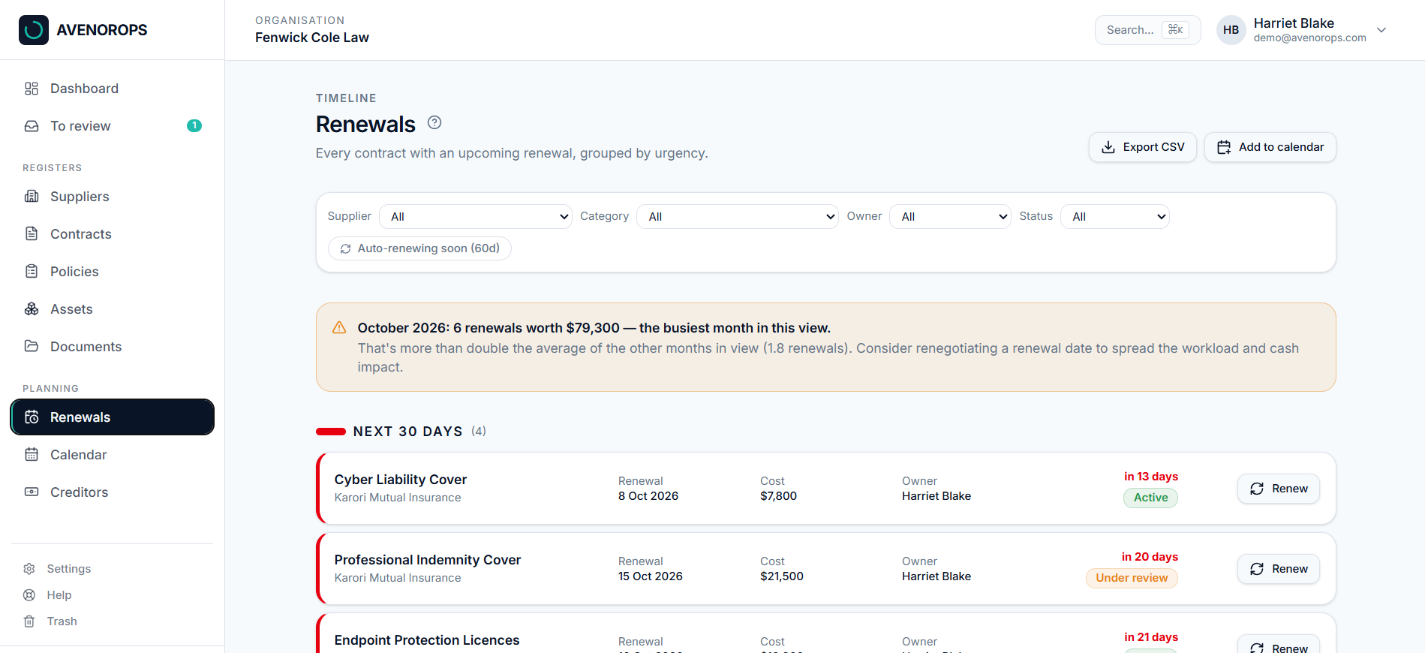
Task: Click the Active status badge
Action: 1150,498
